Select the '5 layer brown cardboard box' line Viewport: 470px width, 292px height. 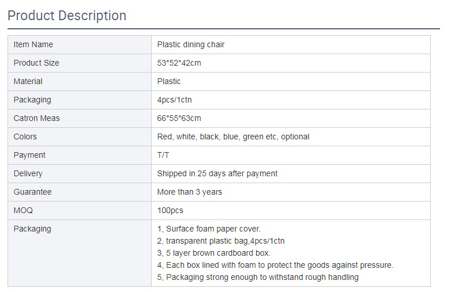coord(213,253)
